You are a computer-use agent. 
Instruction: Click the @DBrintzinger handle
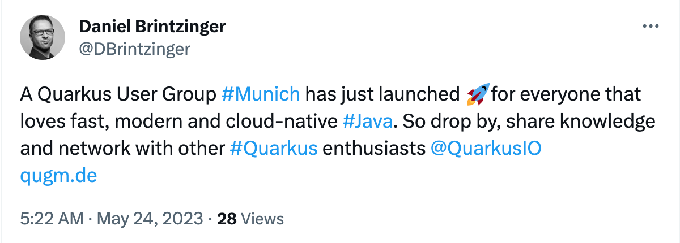pos(134,49)
